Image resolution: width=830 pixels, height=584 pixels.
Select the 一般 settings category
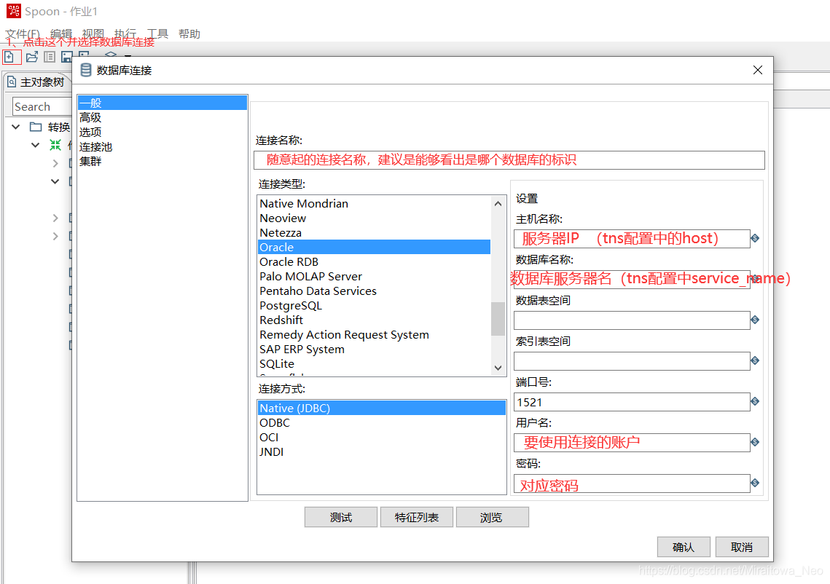[x=163, y=103]
